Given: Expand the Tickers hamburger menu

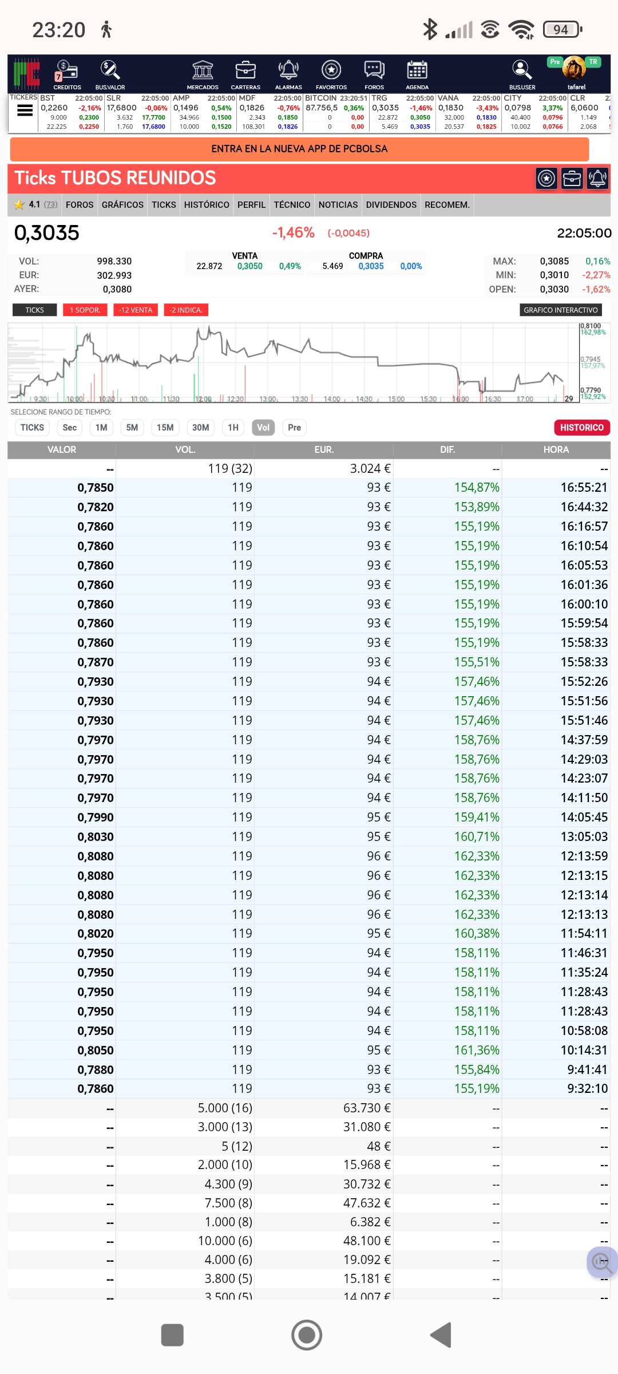Looking at the screenshot, I should point(25,111).
